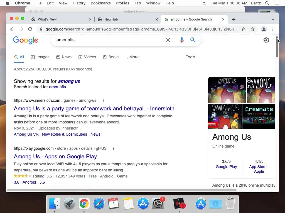The image size is (285, 213).
Task: Open the Crewmate image thumbnail
Action: click(x=259, y=116)
